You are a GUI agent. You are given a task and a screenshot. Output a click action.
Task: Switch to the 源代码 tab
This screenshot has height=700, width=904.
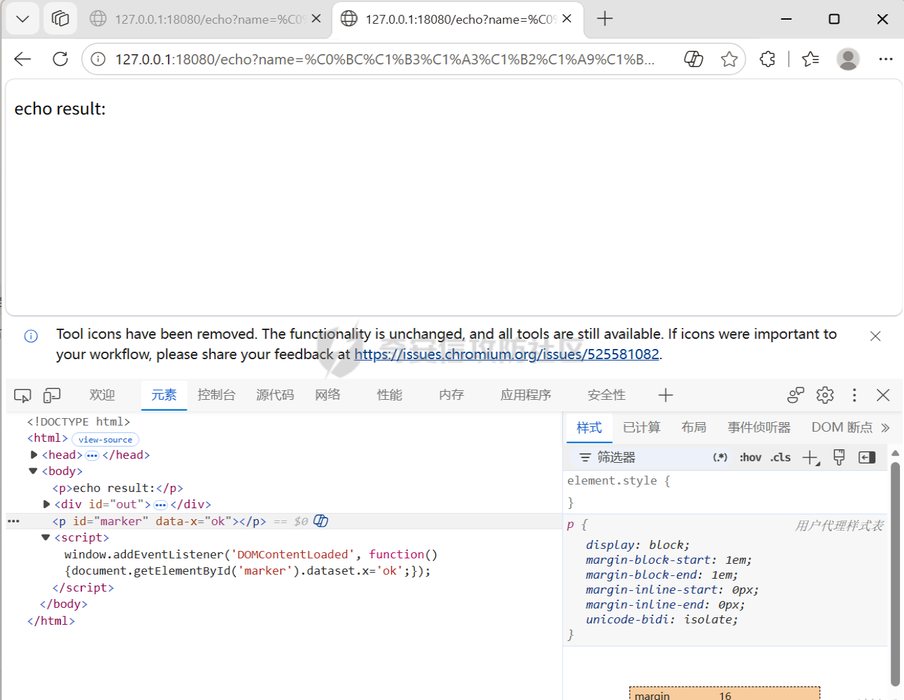[x=275, y=395]
